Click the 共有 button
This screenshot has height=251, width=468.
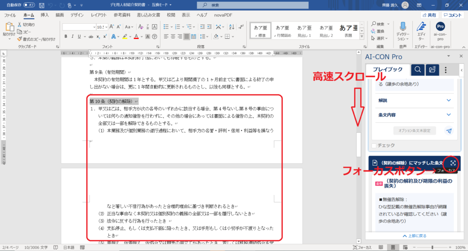coord(429,15)
